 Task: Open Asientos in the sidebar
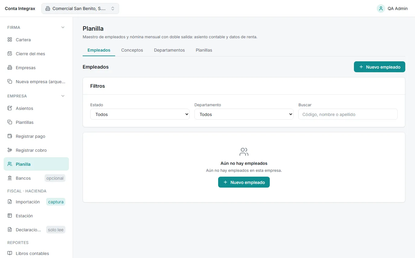(36, 108)
